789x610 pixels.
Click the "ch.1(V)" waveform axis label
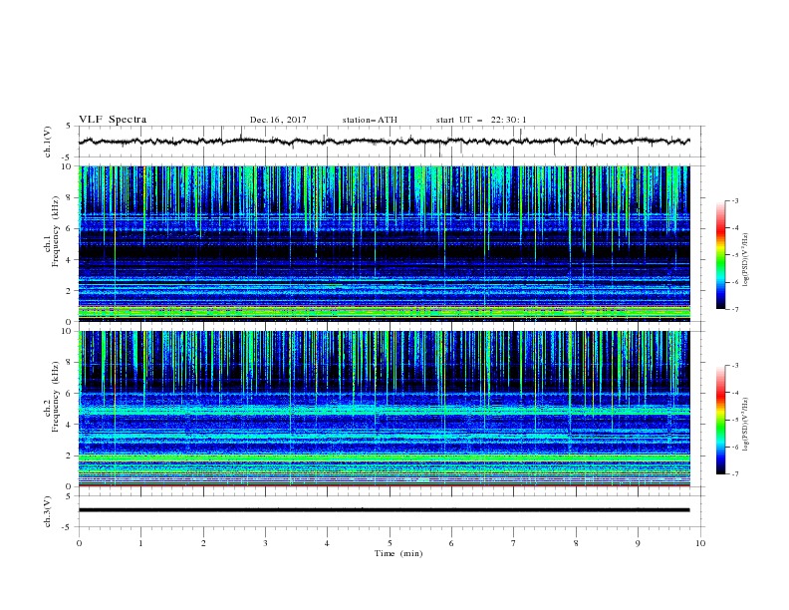48,142
